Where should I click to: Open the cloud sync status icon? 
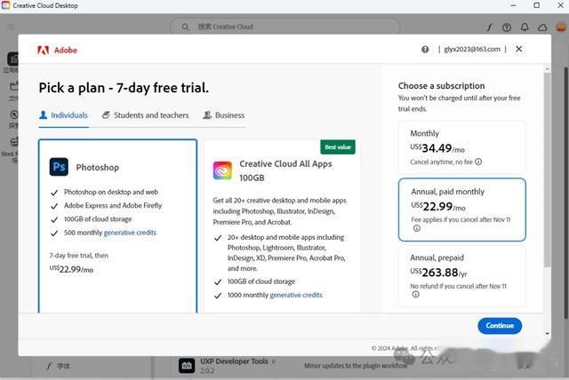point(542,28)
